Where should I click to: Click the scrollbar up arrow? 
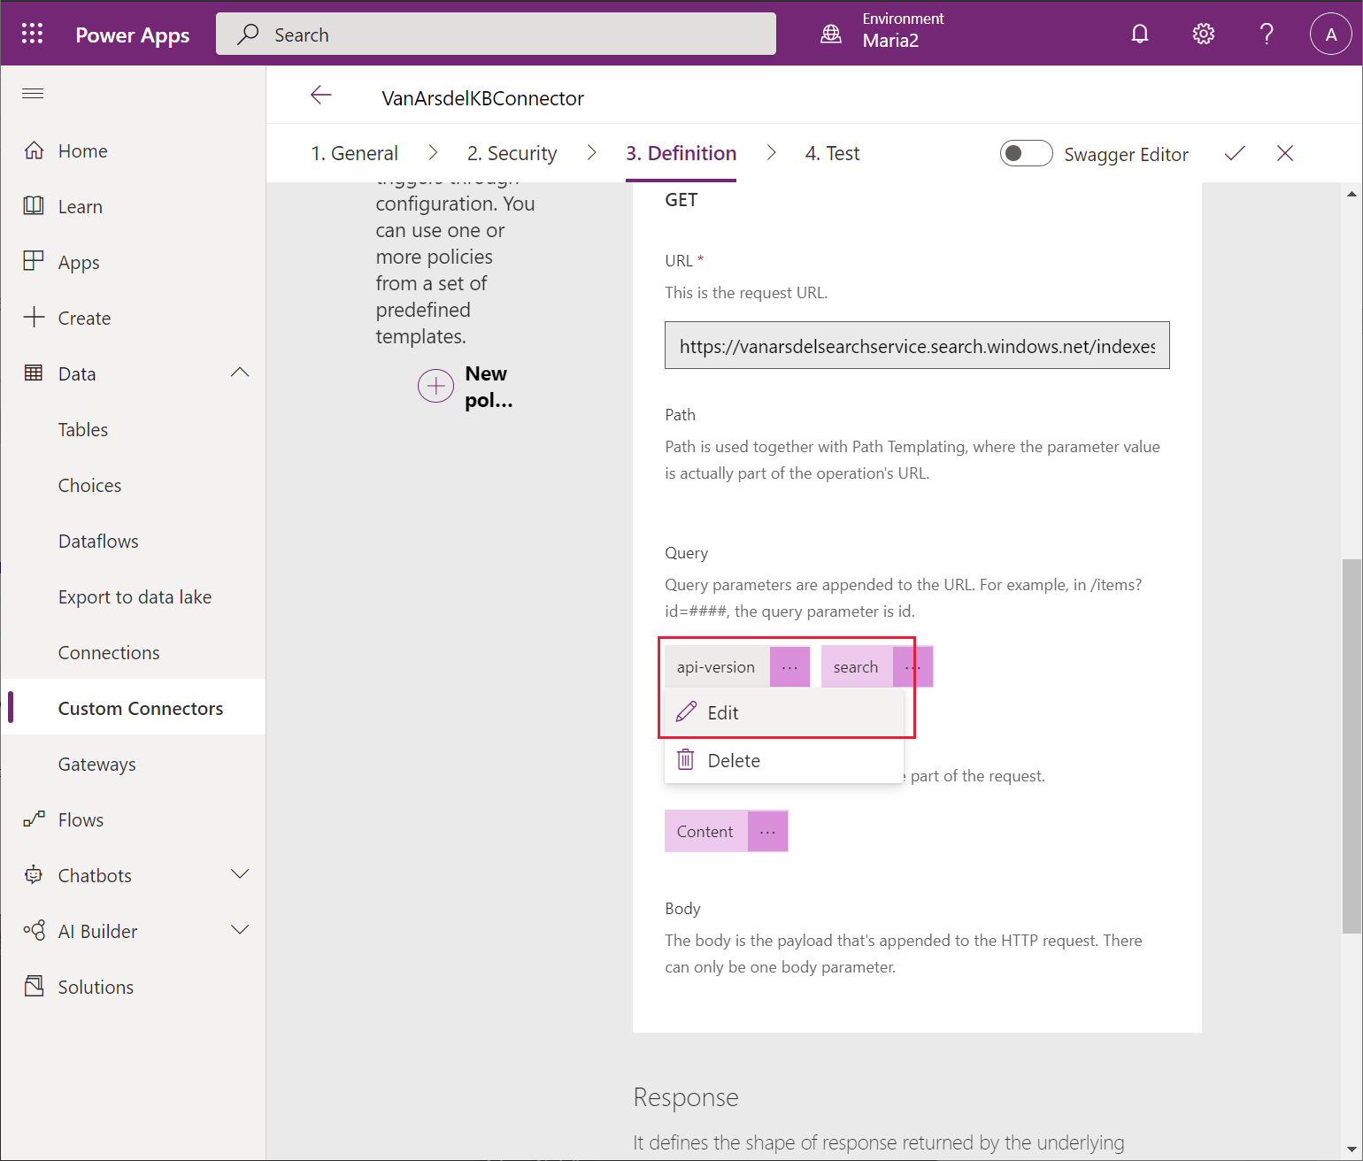pyautogui.click(x=1351, y=193)
